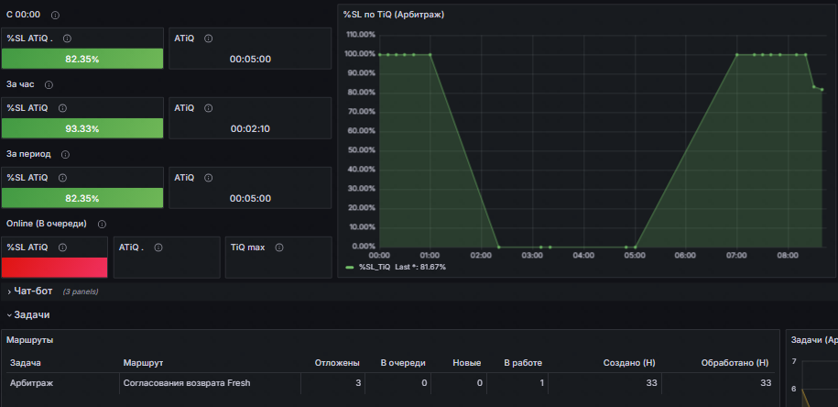This screenshot has width=838, height=407.
Task: Open color picker for %SL_TiQ legend line
Action: [x=350, y=267]
